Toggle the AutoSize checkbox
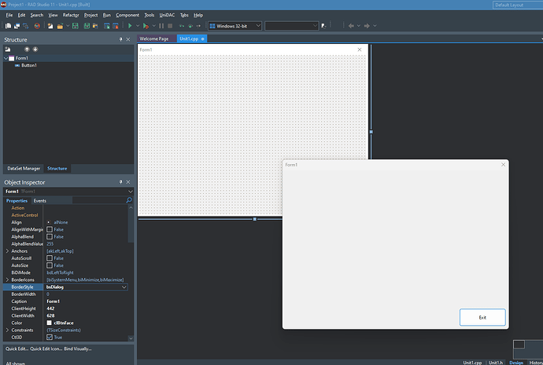This screenshot has width=543, height=365. pyautogui.click(x=50, y=265)
